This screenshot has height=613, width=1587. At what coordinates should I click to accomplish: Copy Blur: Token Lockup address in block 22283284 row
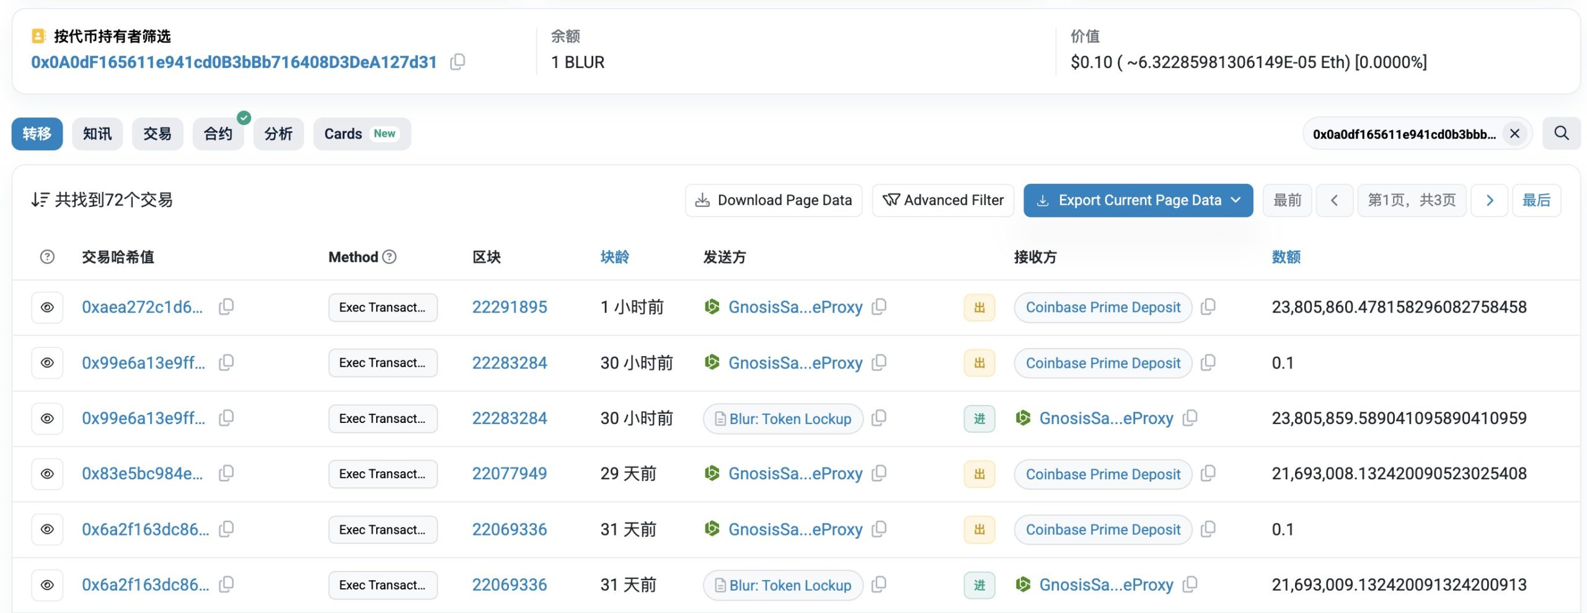[x=878, y=419]
